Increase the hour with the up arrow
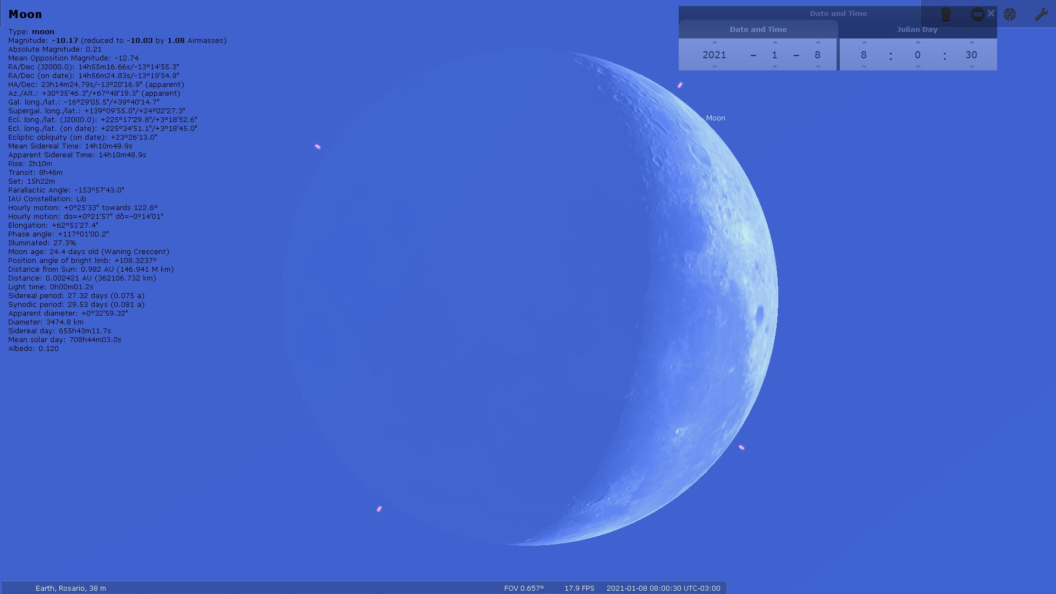This screenshot has width=1056, height=594. tap(864, 42)
